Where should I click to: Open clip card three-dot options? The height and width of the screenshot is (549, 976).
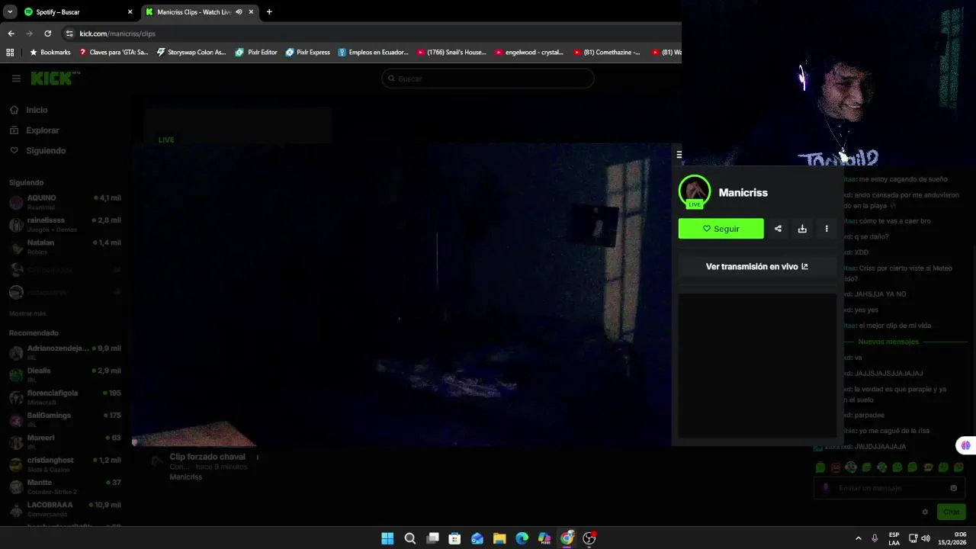258,457
